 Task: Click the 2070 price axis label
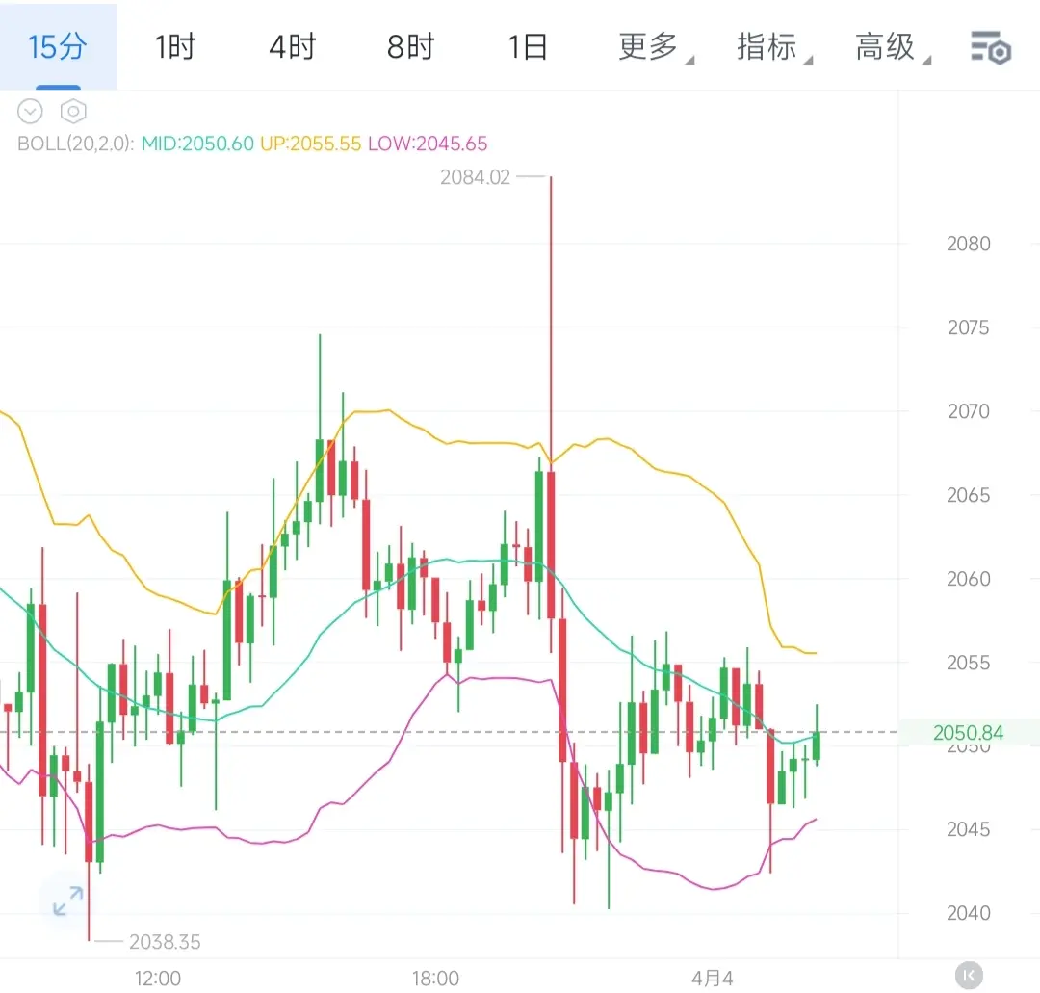click(969, 411)
